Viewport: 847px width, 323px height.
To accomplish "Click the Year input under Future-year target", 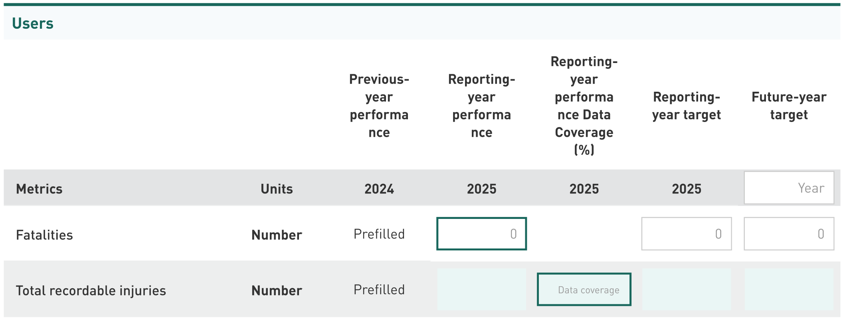I will coord(789,188).
